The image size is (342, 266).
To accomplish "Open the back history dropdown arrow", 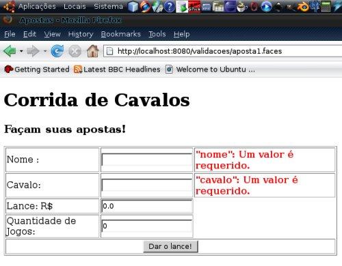I will click(21, 51).
